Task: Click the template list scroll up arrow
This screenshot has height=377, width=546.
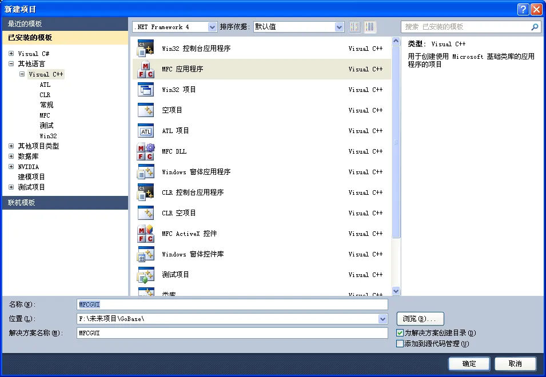Action: tap(396, 41)
